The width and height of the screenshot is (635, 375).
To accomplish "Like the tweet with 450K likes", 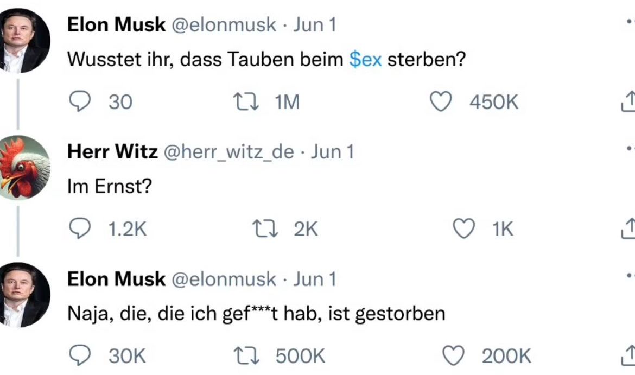I will pos(441,102).
